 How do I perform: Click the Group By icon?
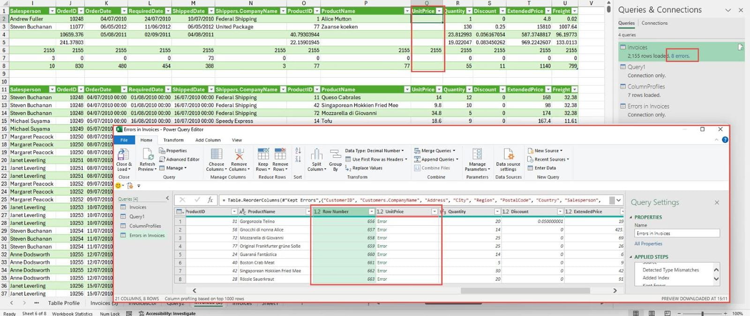[x=335, y=155]
